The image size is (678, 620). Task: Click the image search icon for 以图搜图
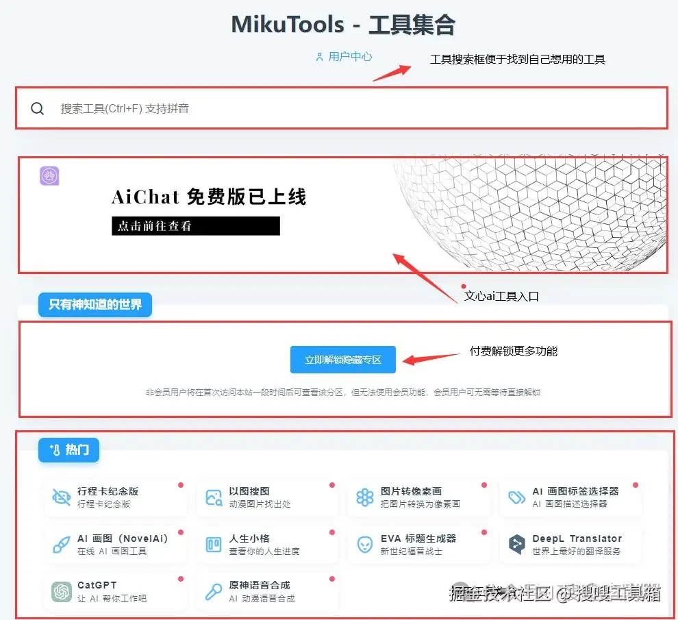(214, 497)
